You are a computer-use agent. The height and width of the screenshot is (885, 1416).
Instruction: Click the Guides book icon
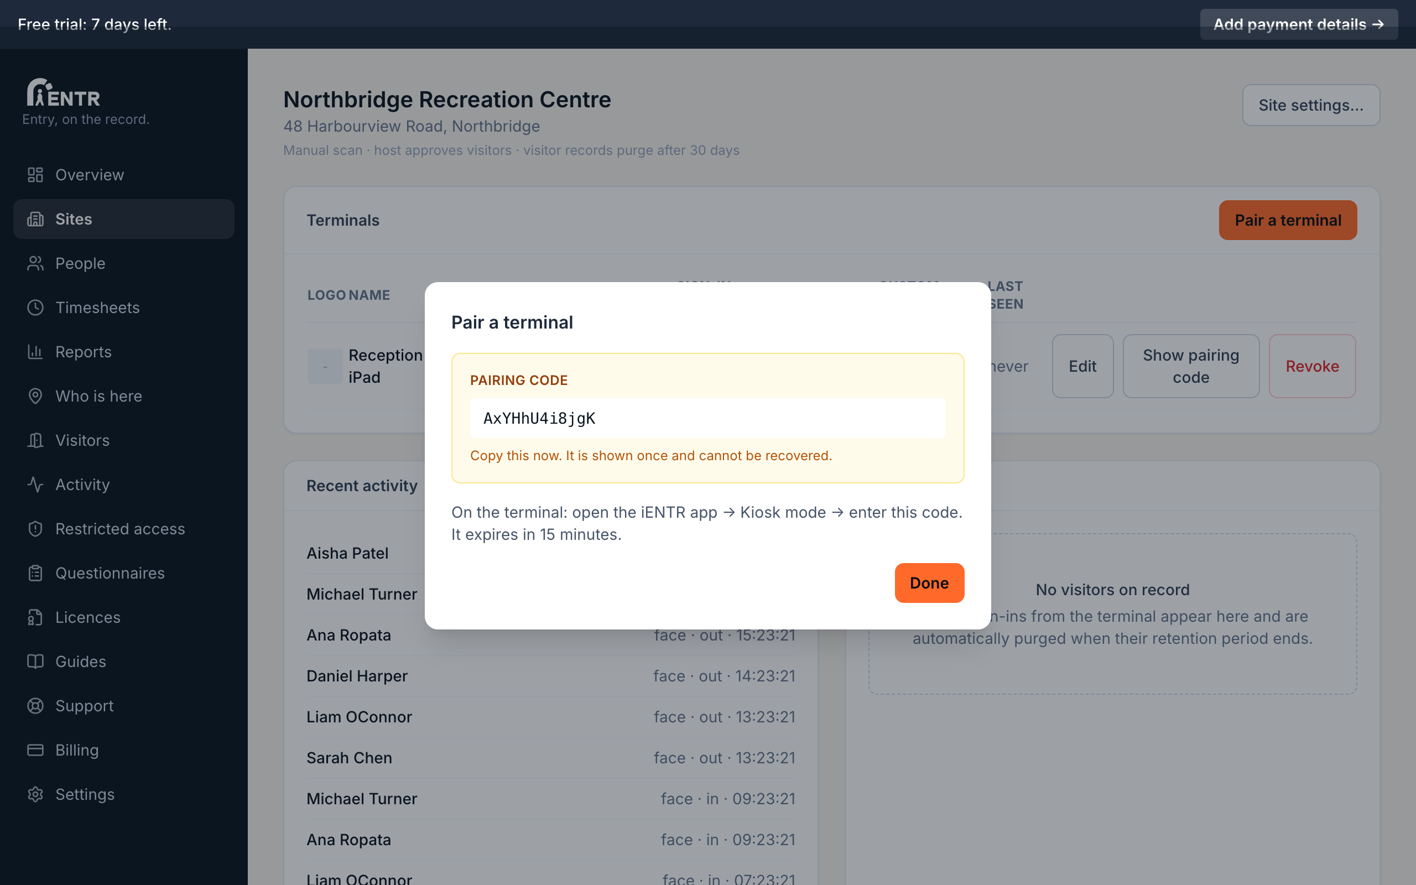click(x=35, y=662)
